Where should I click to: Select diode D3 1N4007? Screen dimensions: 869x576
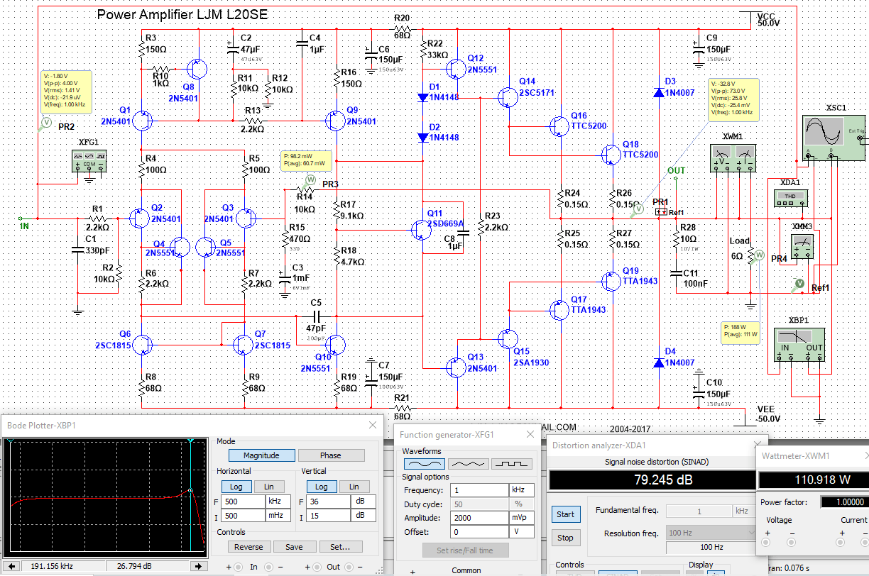658,92
